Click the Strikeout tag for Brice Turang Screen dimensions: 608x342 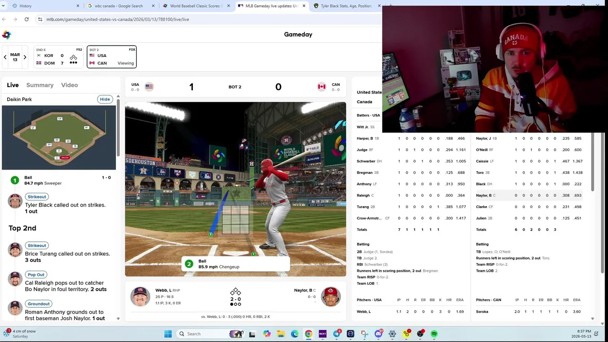(x=37, y=246)
